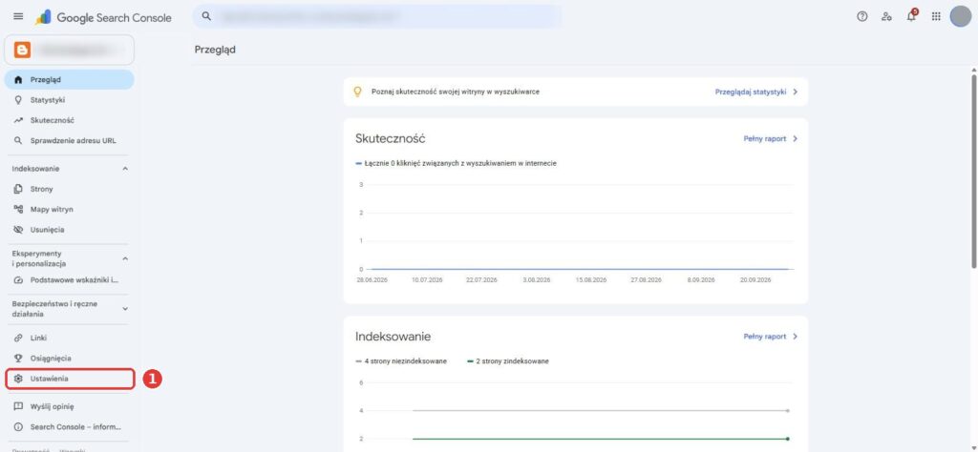Click the Strony pages icon
978x452 pixels.
click(18, 189)
